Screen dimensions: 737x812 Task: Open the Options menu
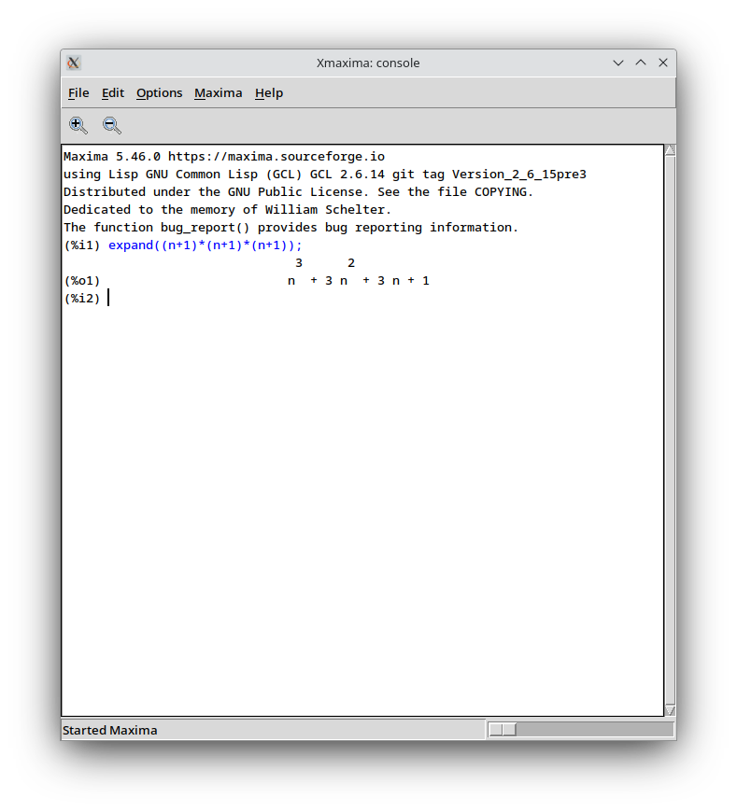pos(160,93)
